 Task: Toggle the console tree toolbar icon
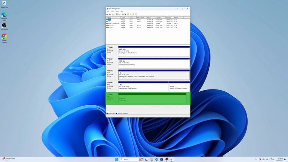click(113, 14)
